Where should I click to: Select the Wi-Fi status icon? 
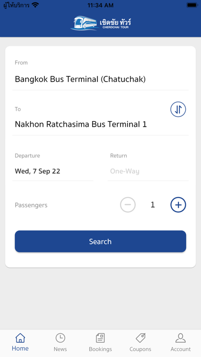tap(35, 5)
